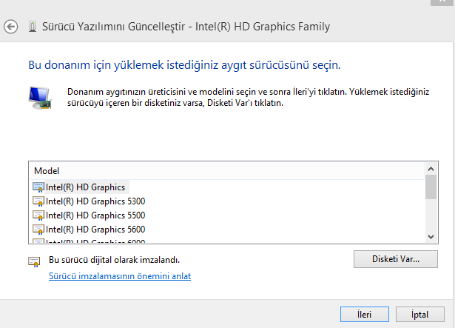Click the model list scrollbar thumb
Screen dimensions: 455x328
(x=431, y=188)
